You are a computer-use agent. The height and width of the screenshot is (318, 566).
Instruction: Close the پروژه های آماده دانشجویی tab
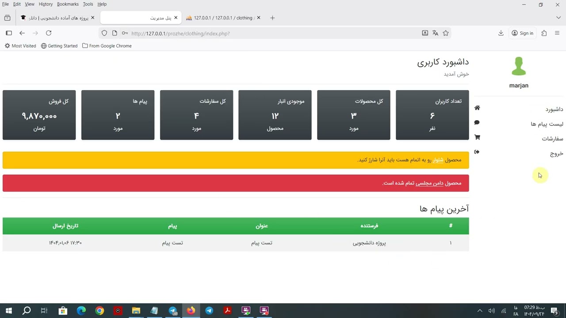92,18
